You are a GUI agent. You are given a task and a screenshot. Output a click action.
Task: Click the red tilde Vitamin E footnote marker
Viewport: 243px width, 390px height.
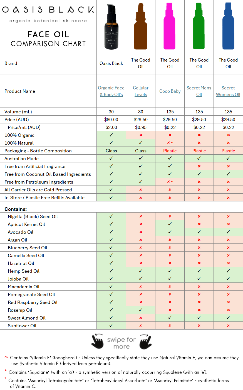pos(6,357)
